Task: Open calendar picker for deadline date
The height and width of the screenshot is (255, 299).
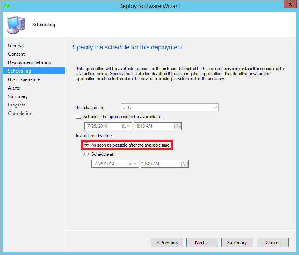Action: pos(133,164)
